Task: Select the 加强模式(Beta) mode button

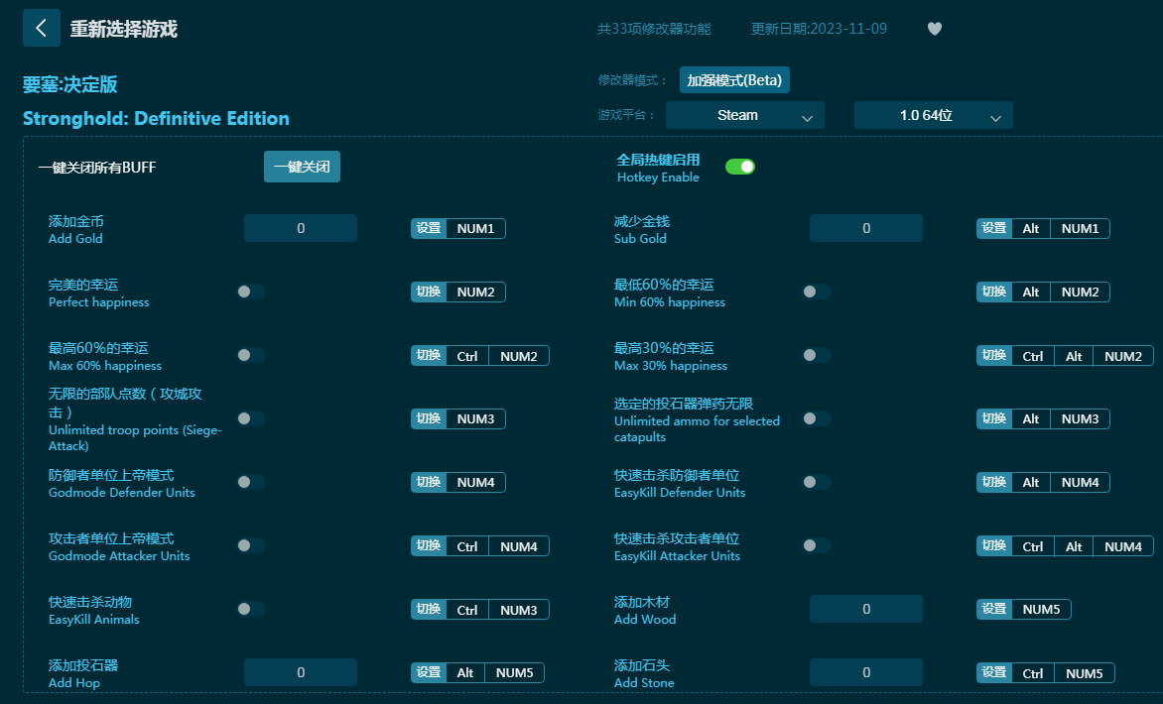Action: pyautogui.click(x=734, y=80)
